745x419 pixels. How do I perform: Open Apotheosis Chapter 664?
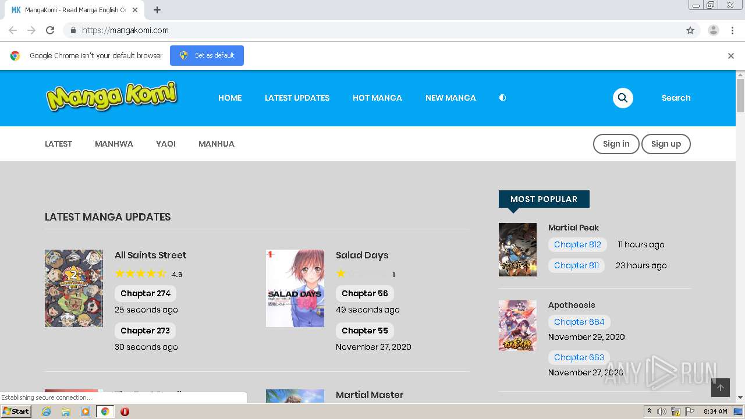[579, 322]
